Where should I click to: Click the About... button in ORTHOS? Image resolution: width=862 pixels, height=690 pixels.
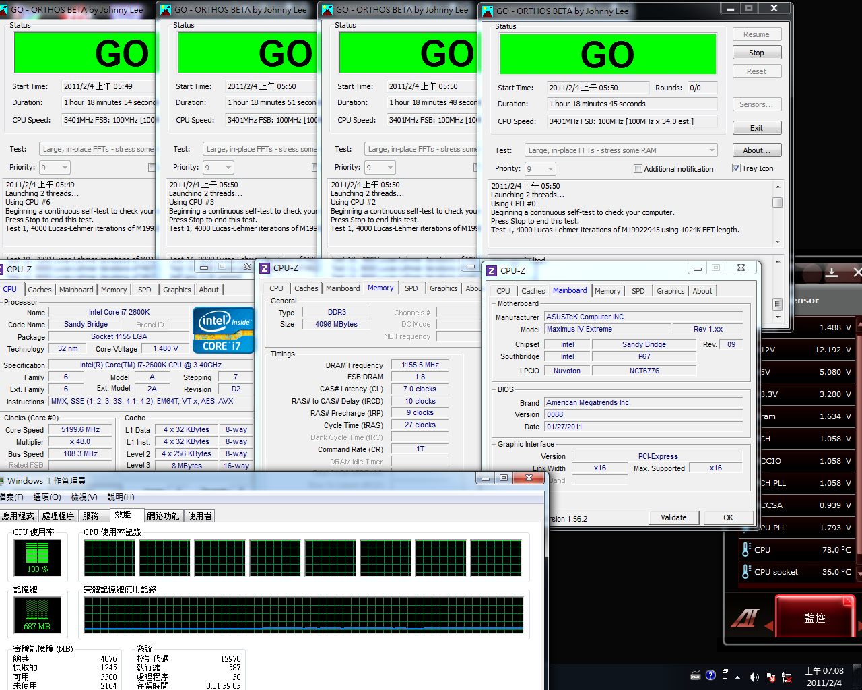(x=756, y=150)
